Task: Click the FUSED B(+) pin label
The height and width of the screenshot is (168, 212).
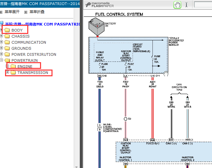Action: pos(153,143)
